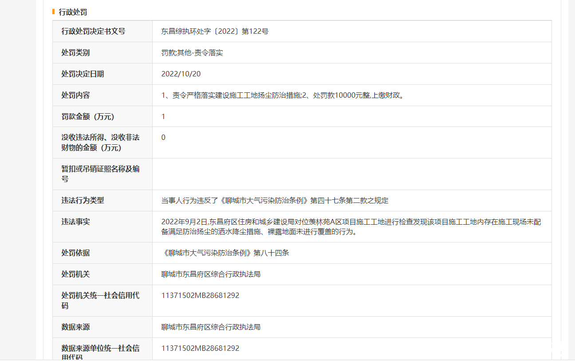Select the 处罚内容 label

(75, 95)
